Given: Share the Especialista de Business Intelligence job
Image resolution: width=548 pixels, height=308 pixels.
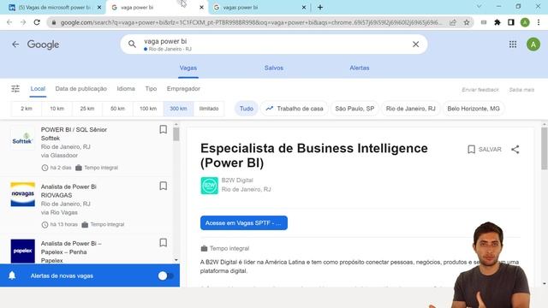Looking at the screenshot, I should (x=515, y=150).
